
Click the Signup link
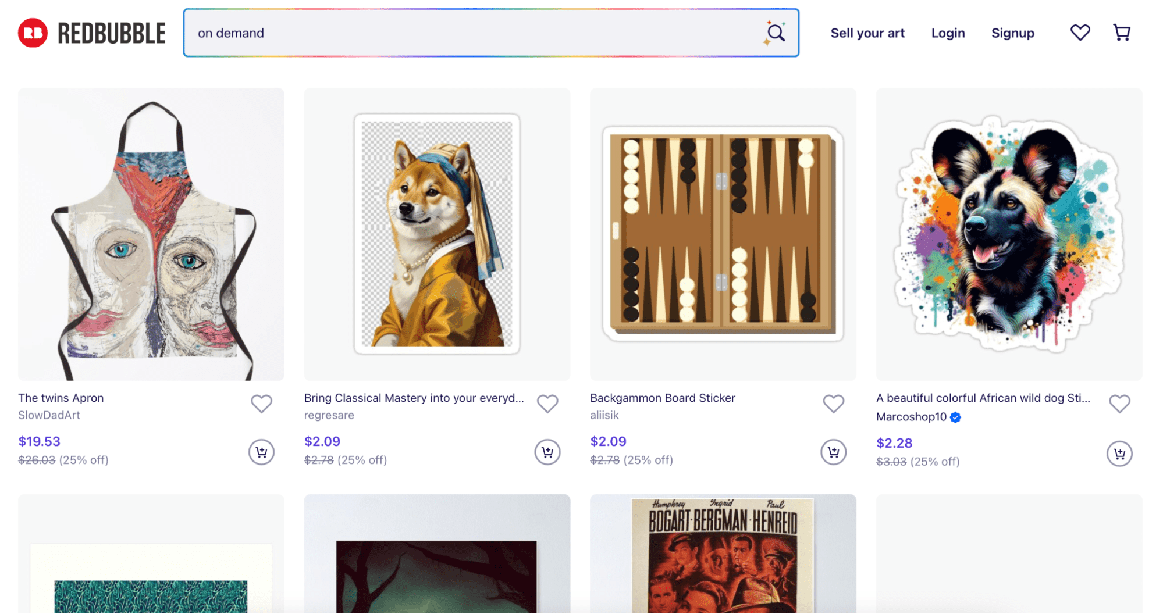coord(1012,33)
